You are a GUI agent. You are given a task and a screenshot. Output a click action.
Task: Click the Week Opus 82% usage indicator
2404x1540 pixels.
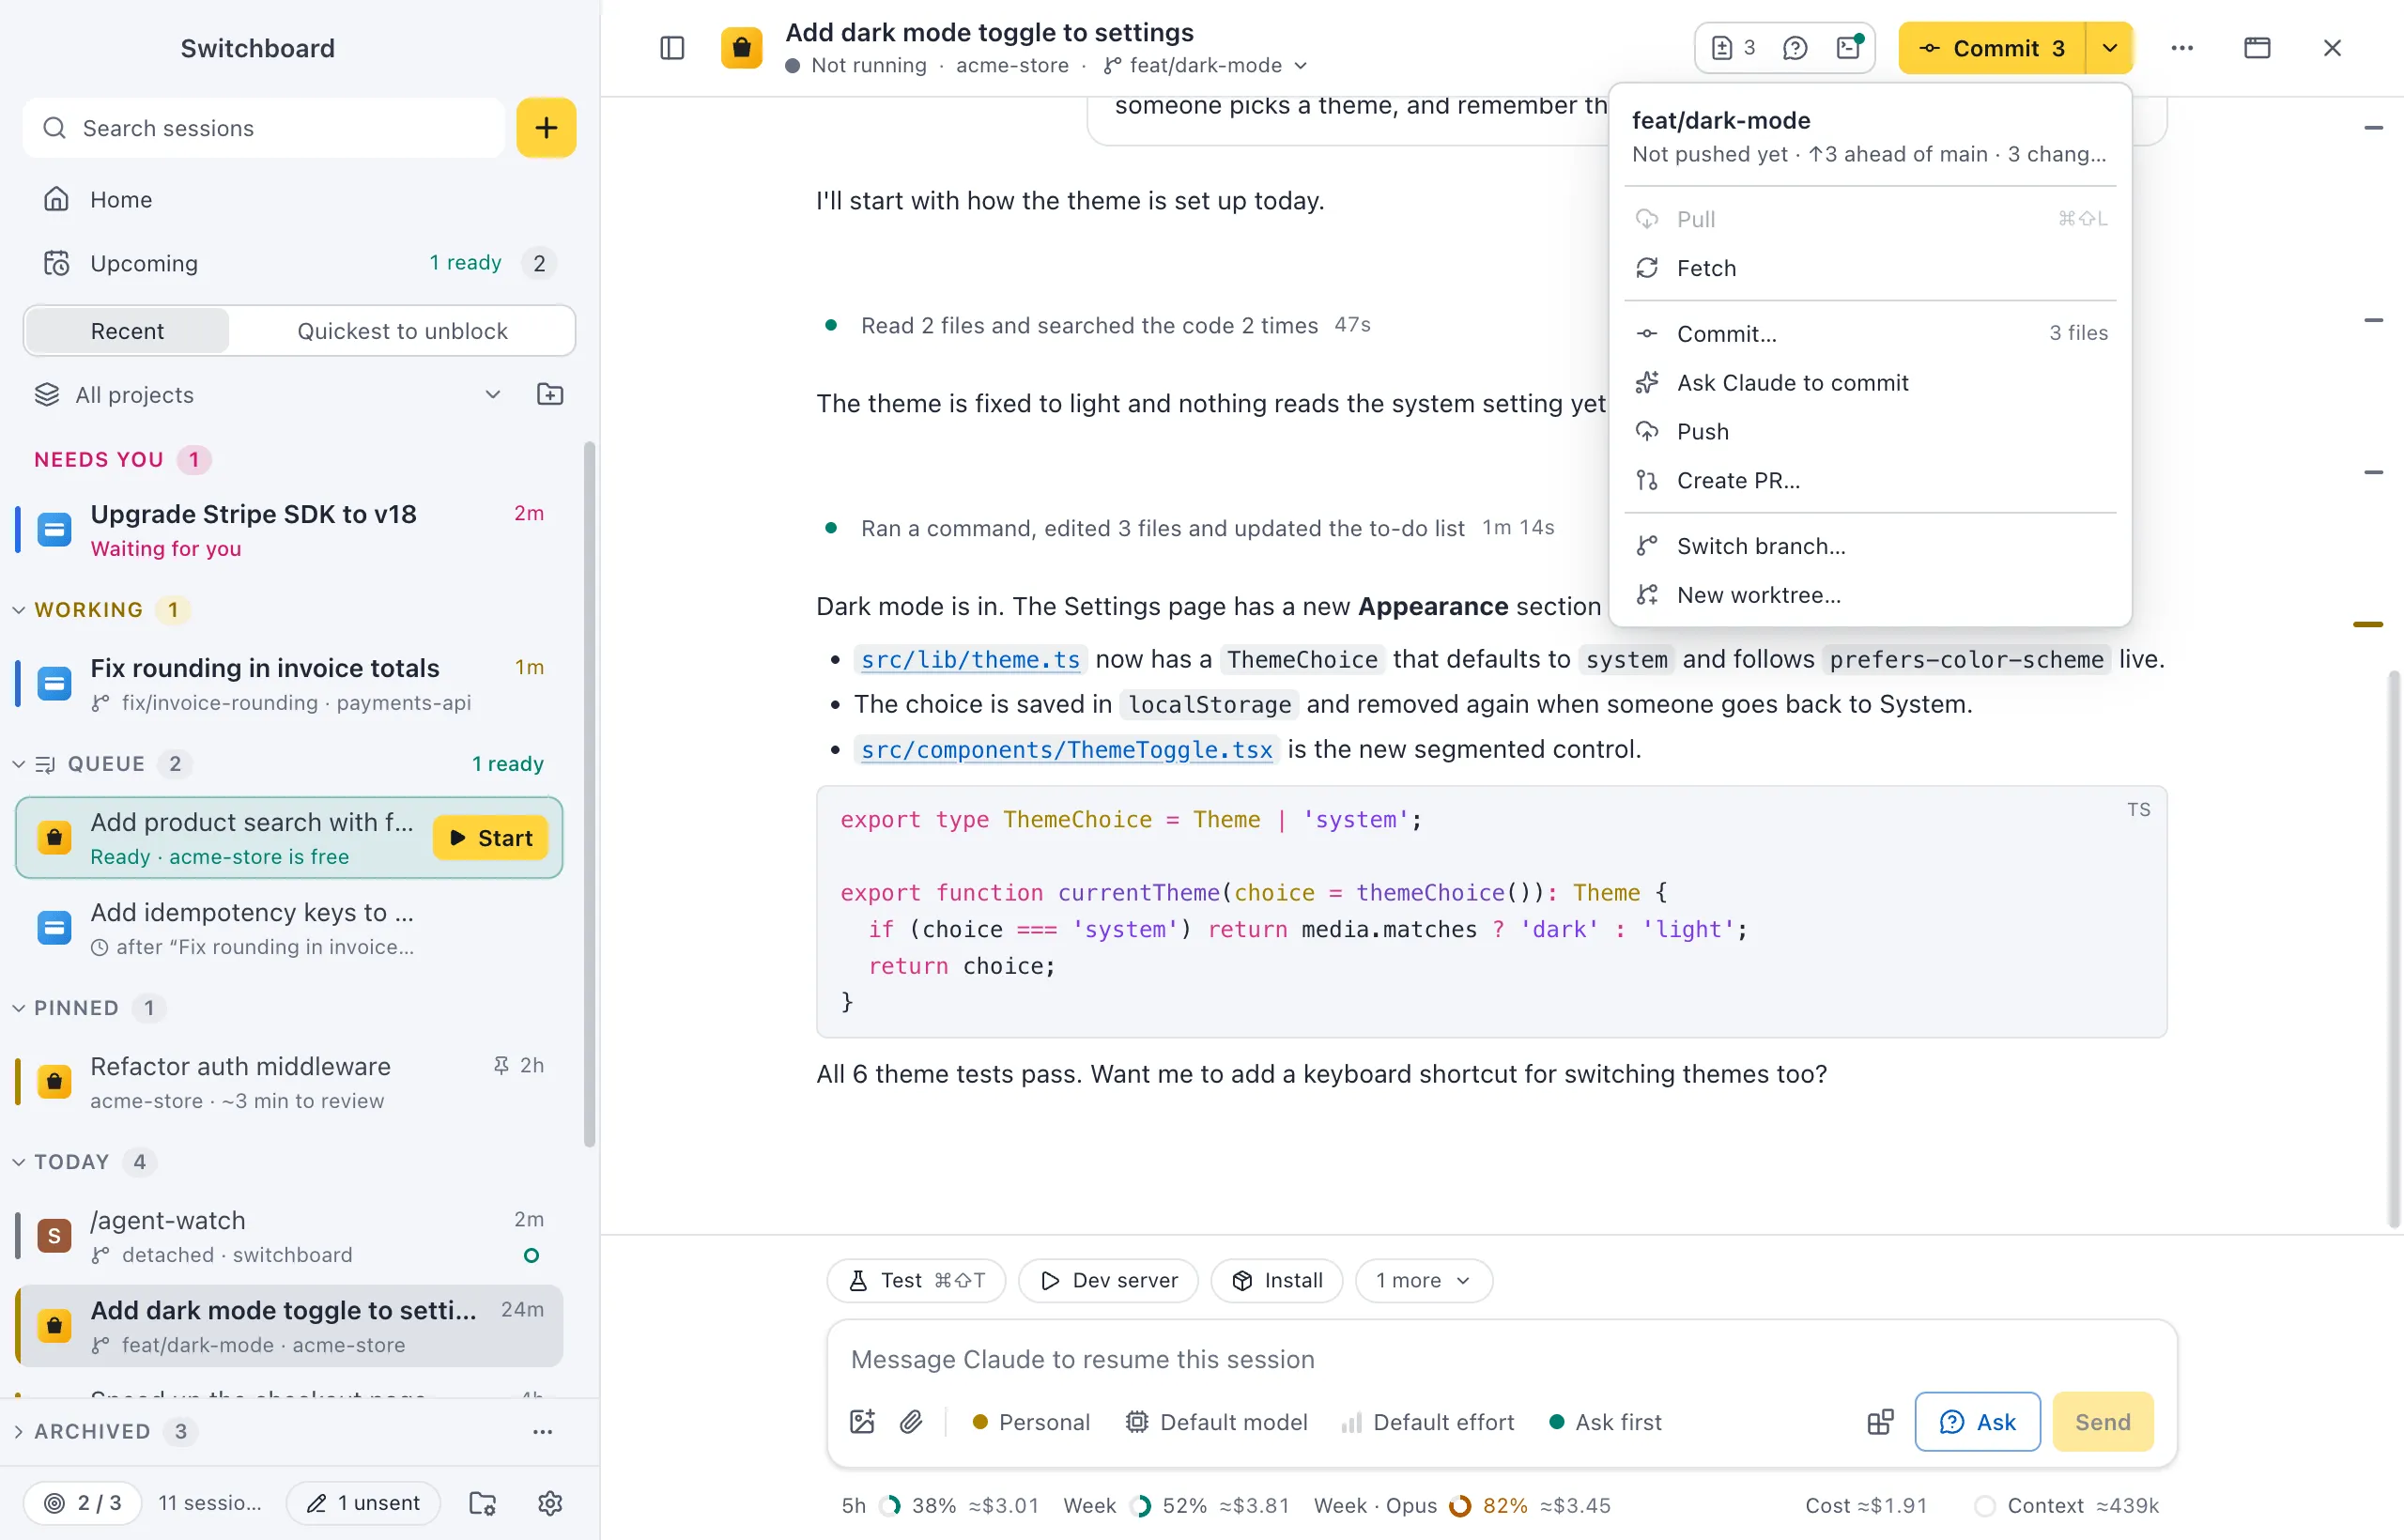click(x=1461, y=1506)
